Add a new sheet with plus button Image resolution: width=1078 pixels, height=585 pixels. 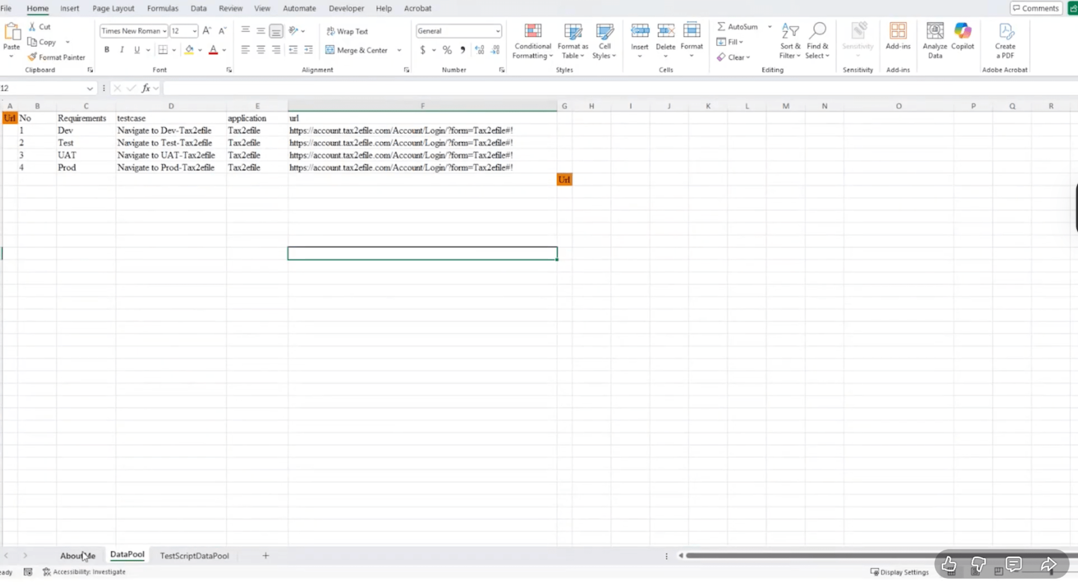click(265, 556)
